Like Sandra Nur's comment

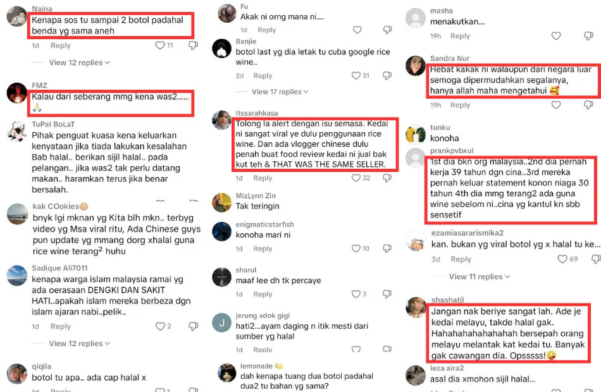pos(556,104)
